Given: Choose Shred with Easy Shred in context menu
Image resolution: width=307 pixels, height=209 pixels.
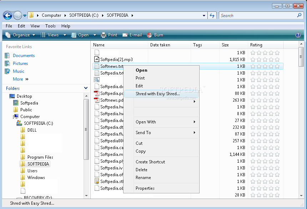Looking at the screenshot, I should point(161,94).
